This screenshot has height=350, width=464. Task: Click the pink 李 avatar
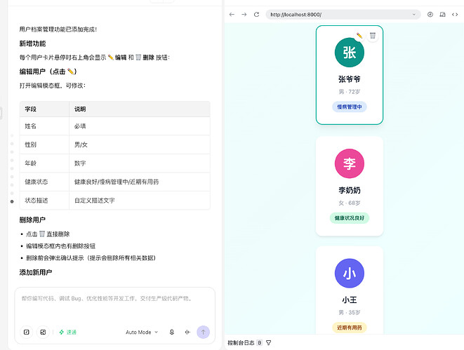[x=350, y=163]
